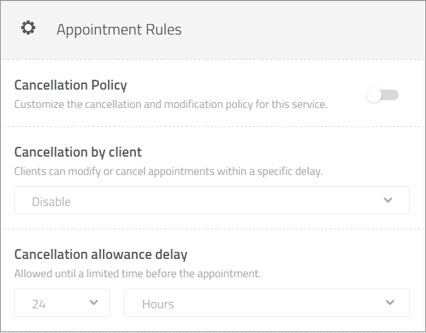Click the Appointment Rules header title

point(118,30)
